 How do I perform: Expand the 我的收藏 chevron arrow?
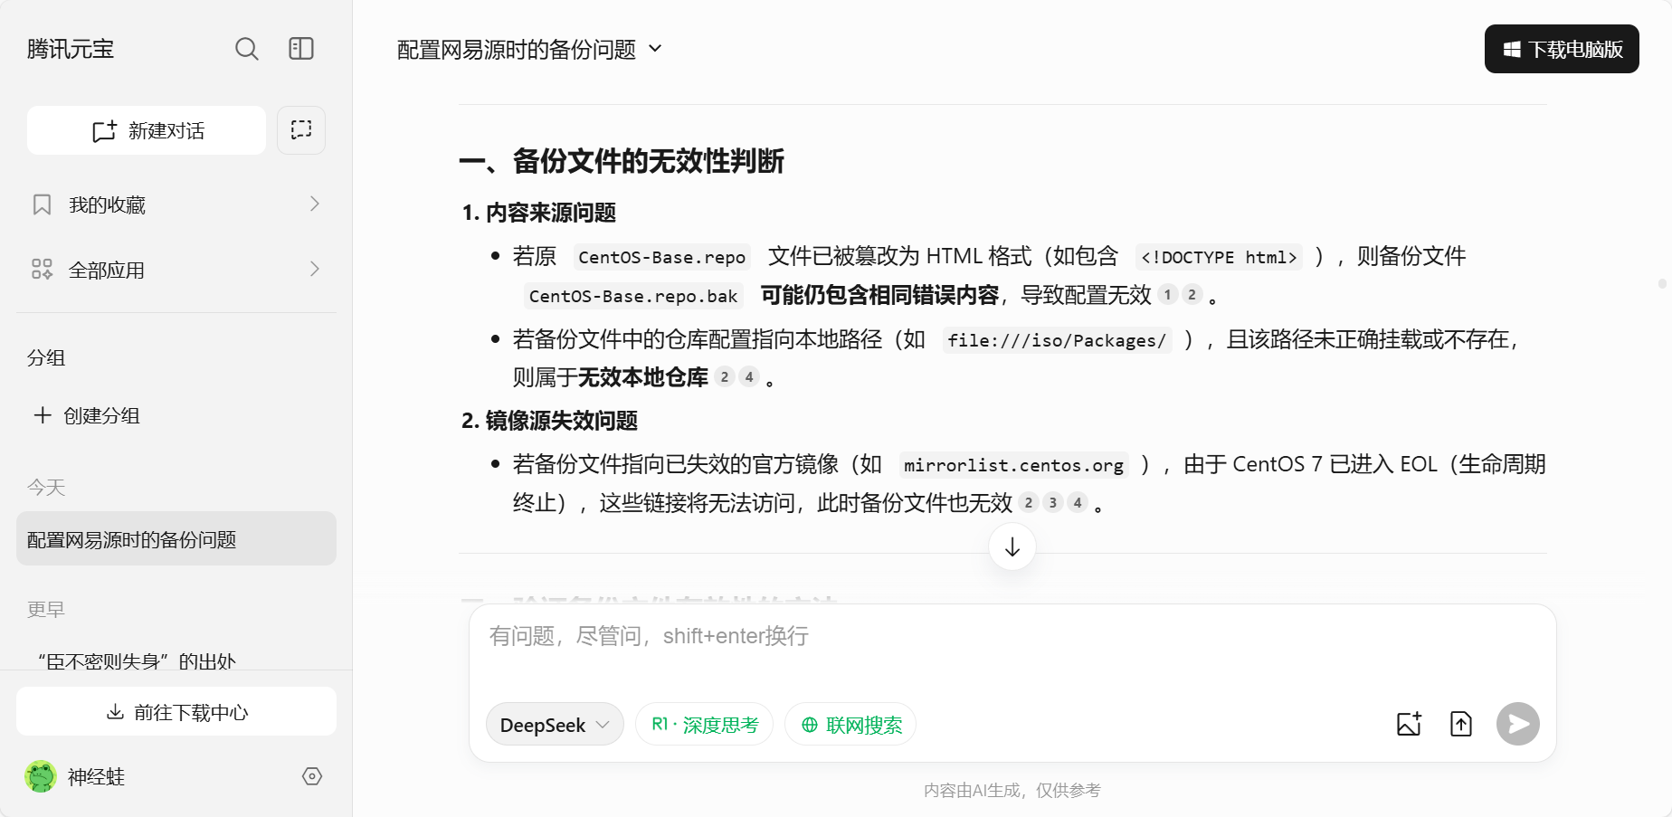pyautogui.click(x=314, y=204)
